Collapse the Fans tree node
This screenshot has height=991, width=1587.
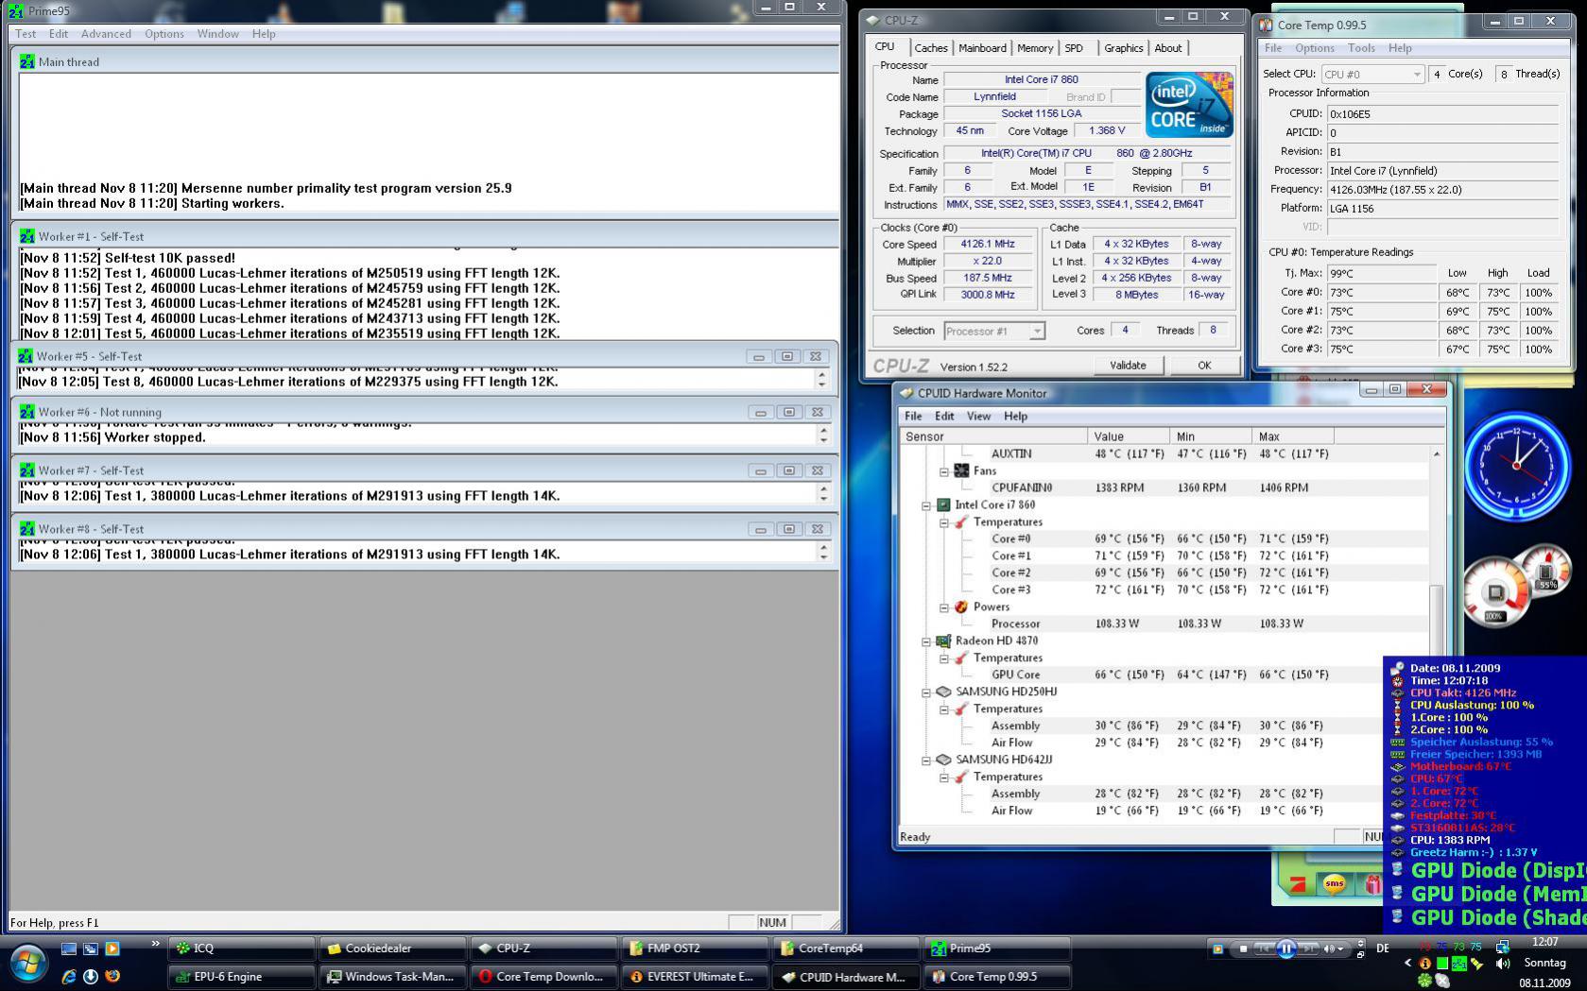943,471
